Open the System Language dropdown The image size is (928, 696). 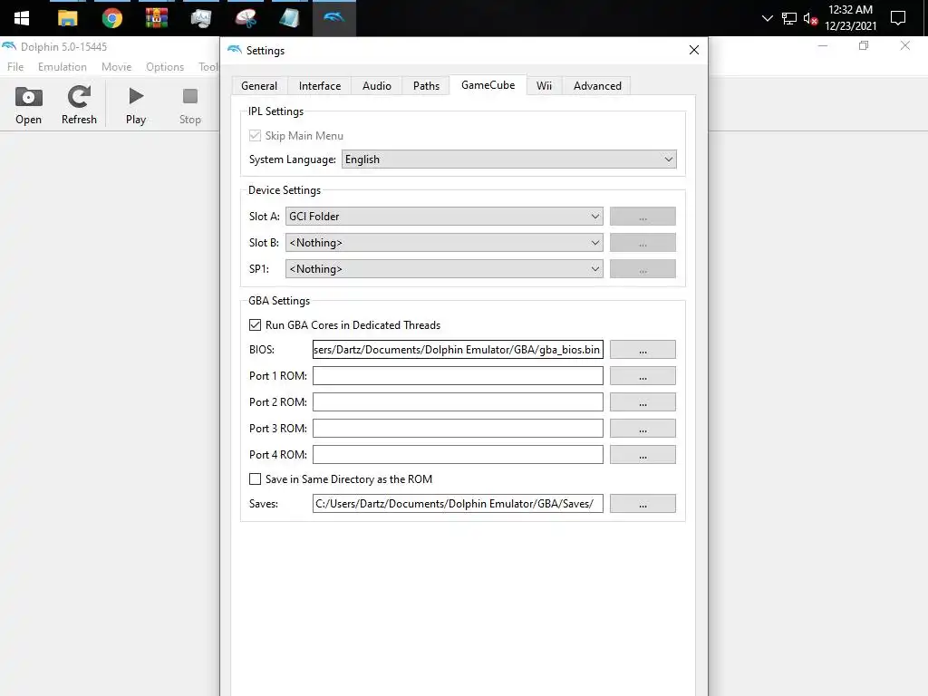(509, 159)
